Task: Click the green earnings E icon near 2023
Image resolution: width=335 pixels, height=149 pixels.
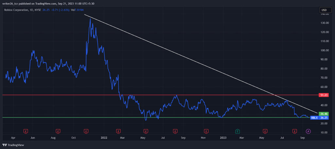Action: coord(238,131)
